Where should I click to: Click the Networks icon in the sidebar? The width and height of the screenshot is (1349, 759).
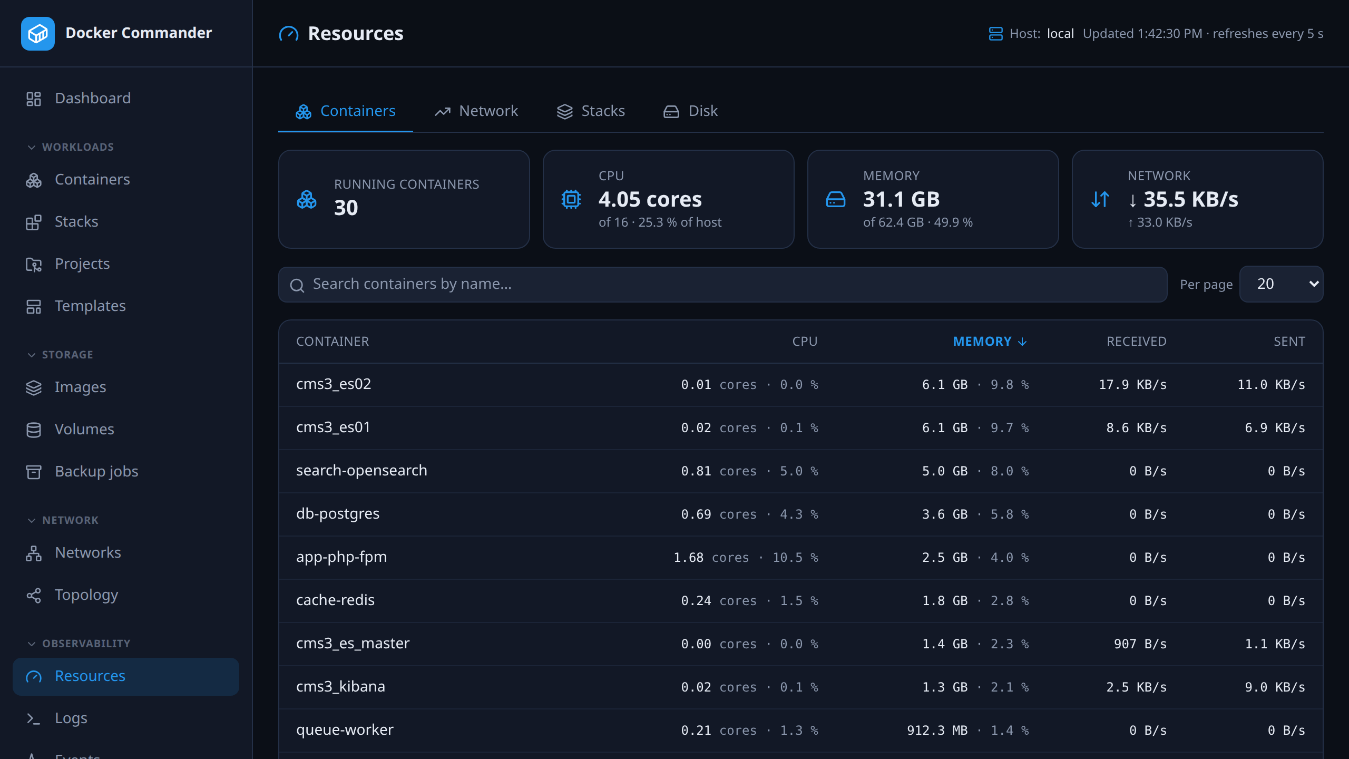pos(34,553)
